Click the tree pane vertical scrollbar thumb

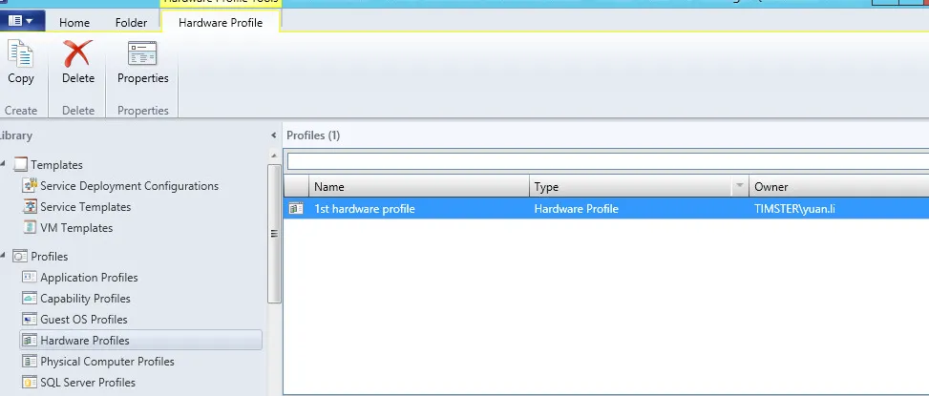click(274, 234)
